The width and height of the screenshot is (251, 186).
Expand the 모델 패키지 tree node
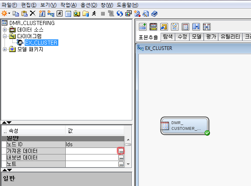pyautogui.click(x=5, y=49)
